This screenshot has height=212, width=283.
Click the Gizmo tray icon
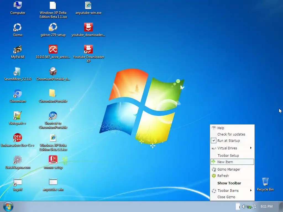(x=254, y=206)
